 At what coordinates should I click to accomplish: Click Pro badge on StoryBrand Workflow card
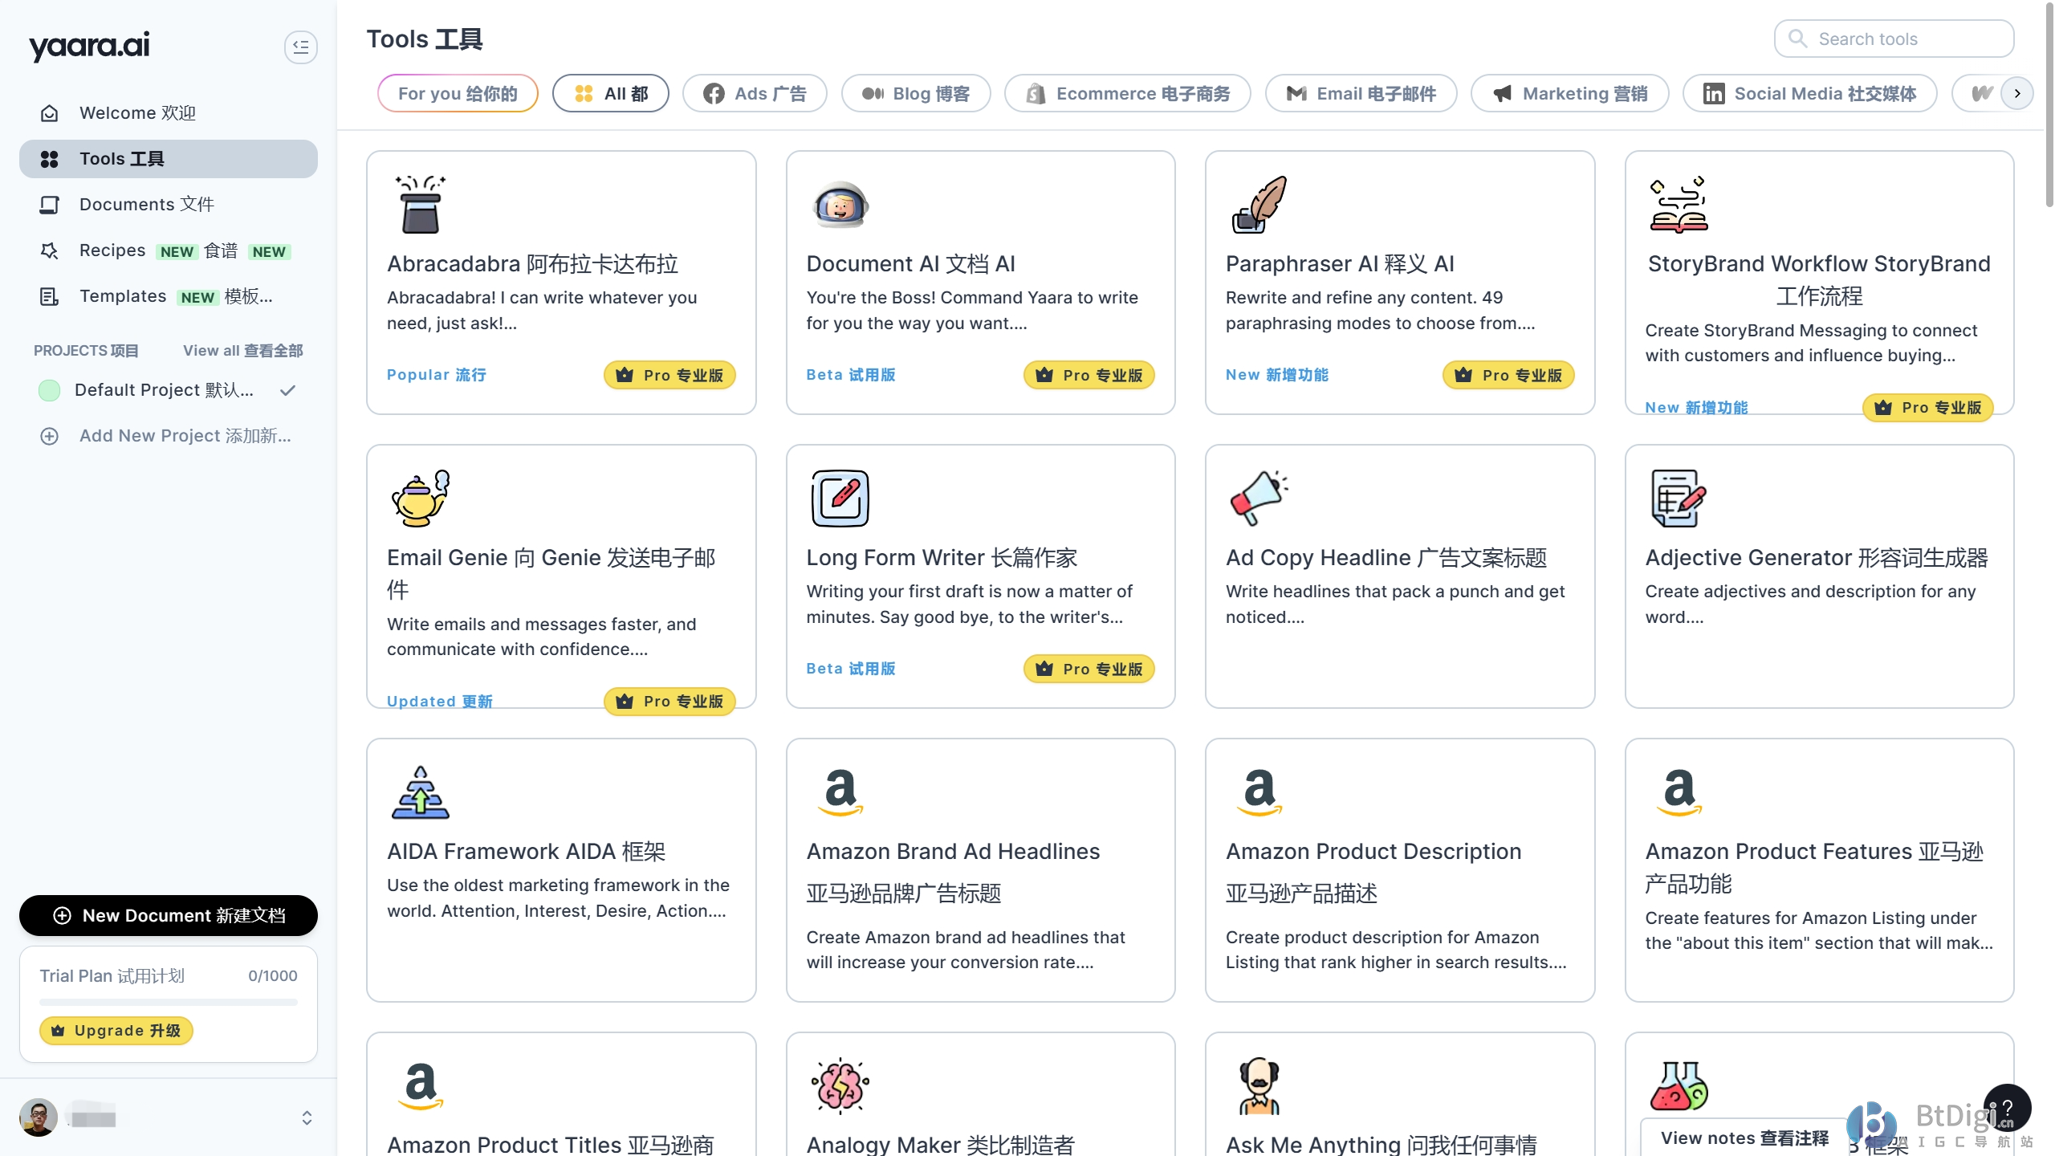(x=1928, y=408)
